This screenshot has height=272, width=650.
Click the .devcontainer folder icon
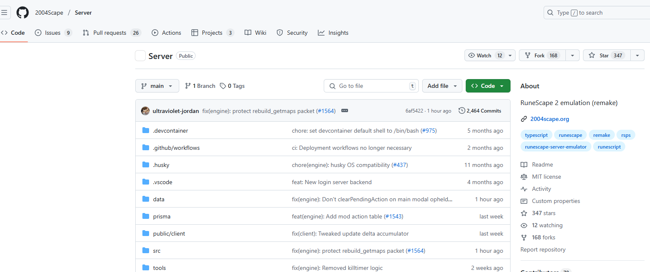pyautogui.click(x=146, y=131)
